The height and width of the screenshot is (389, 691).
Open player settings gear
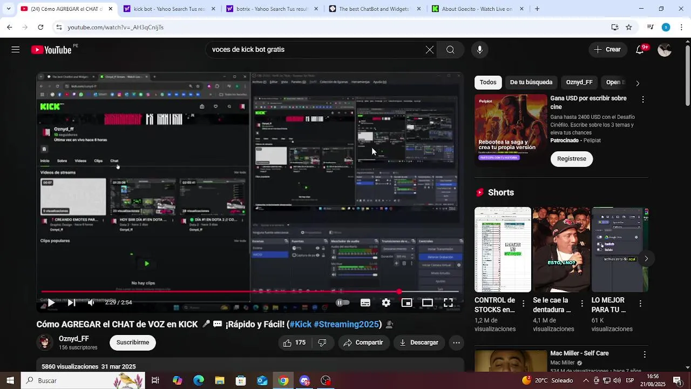(386, 303)
